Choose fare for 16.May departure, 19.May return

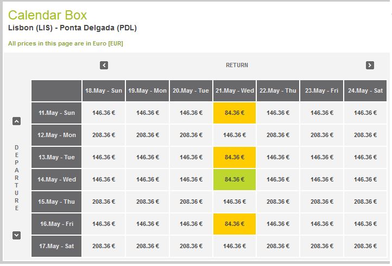(148, 224)
